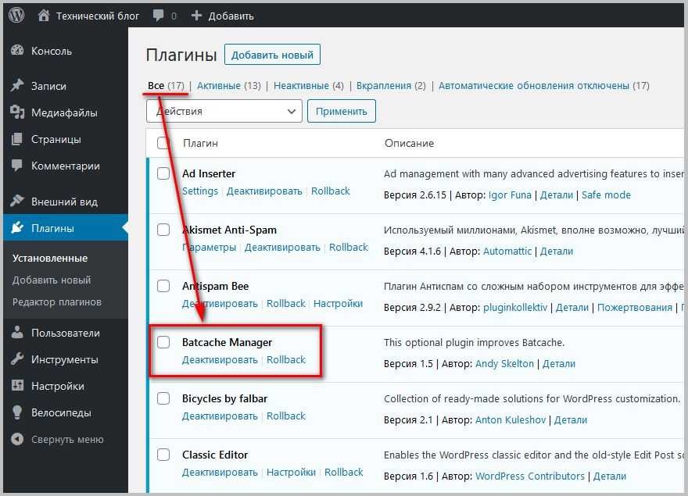Show Неактивные plugins filter

[301, 86]
